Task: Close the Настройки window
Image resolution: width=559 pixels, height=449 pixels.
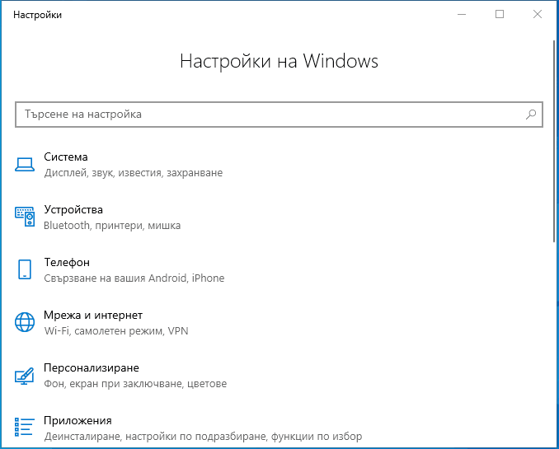Action: click(538, 14)
